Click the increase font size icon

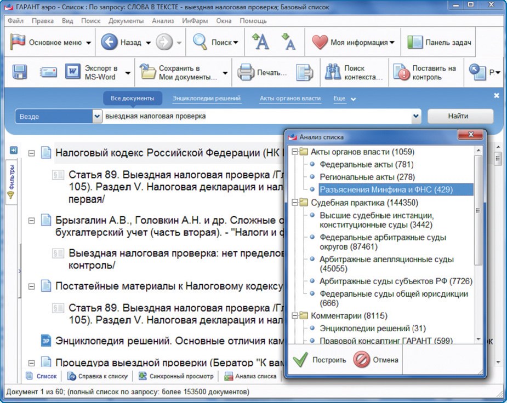(260, 42)
